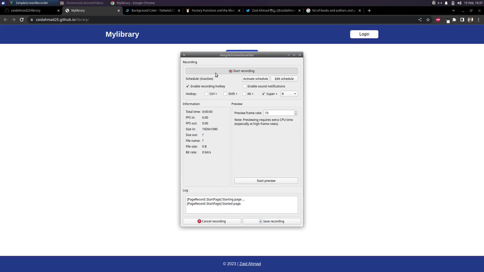Click Cancel recording button

click(212, 221)
